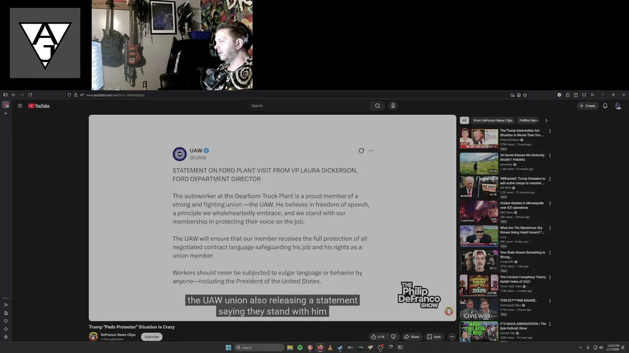
Task: Open the YouTube hamburger guide menu
Action: pyautogui.click(x=20, y=106)
